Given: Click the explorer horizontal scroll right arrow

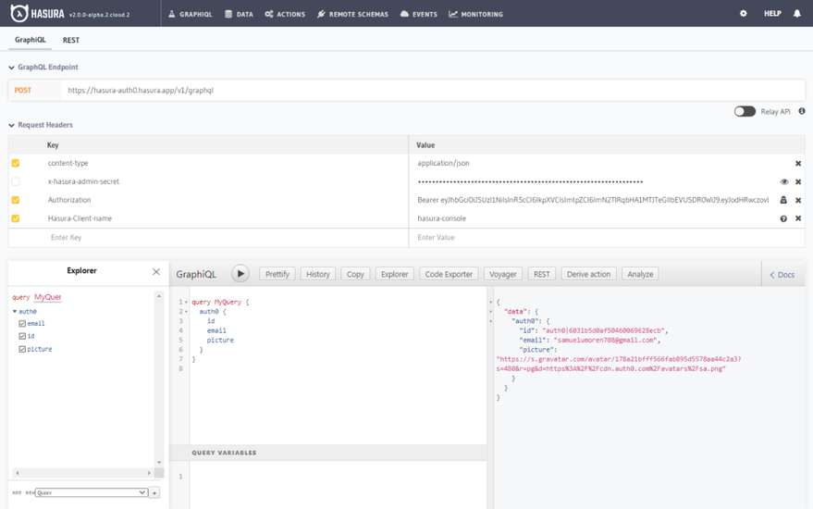Looking at the screenshot, I should click(x=149, y=473).
